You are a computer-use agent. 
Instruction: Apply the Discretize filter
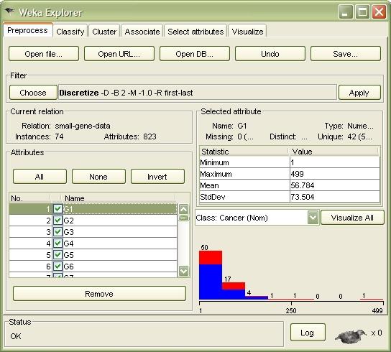[359, 93]
